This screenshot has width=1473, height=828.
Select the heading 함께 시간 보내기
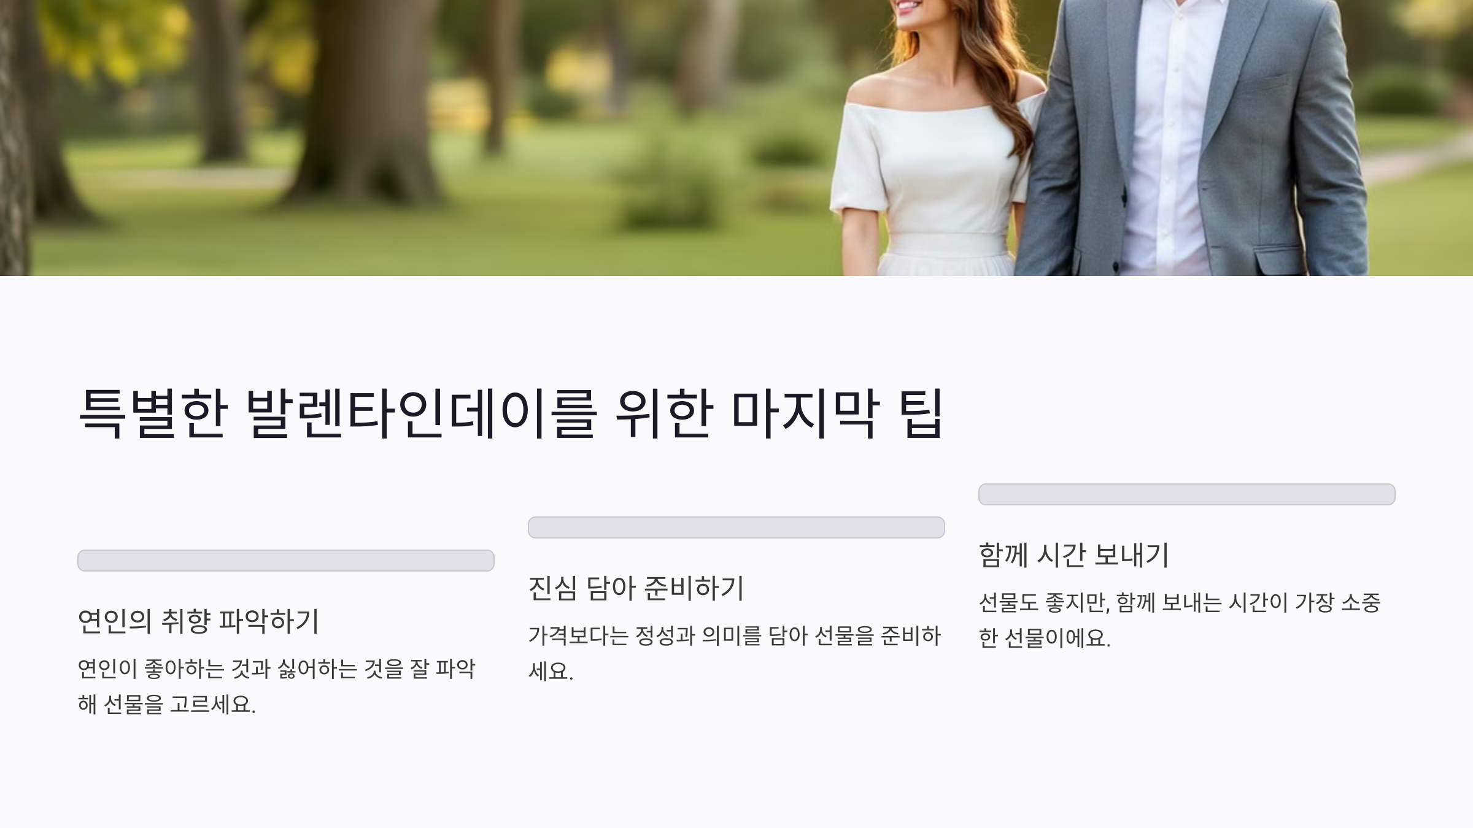[x=1073, y=554]
